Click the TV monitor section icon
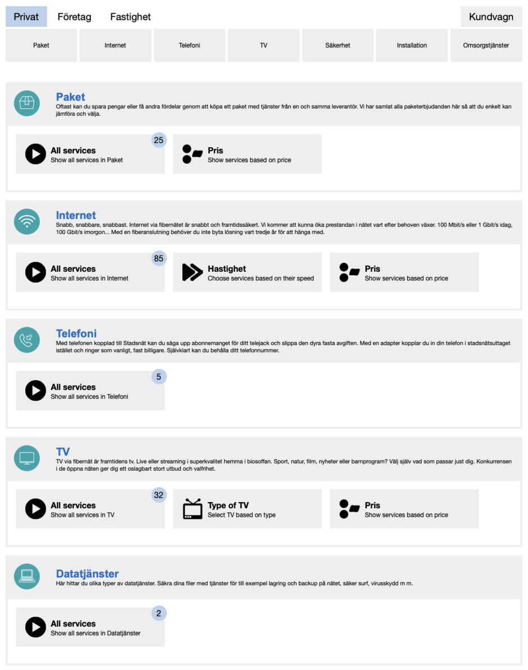 pyautogui.click(x=27, y=458)
